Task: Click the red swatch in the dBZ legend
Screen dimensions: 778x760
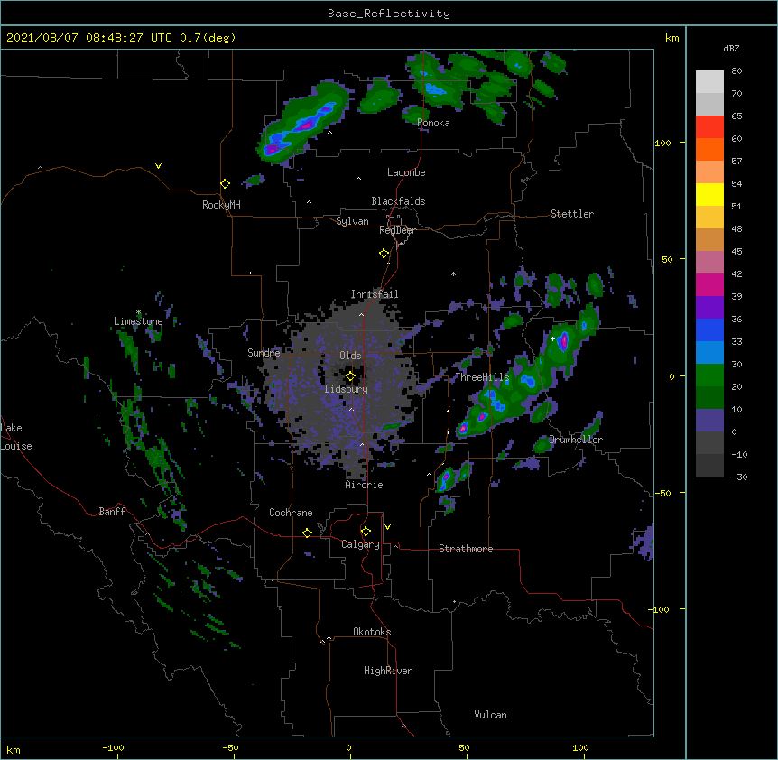Action: click(x=709, y=126)
